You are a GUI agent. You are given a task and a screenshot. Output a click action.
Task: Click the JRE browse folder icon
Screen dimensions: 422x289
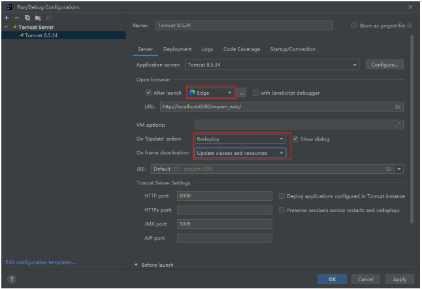[389, 169]
